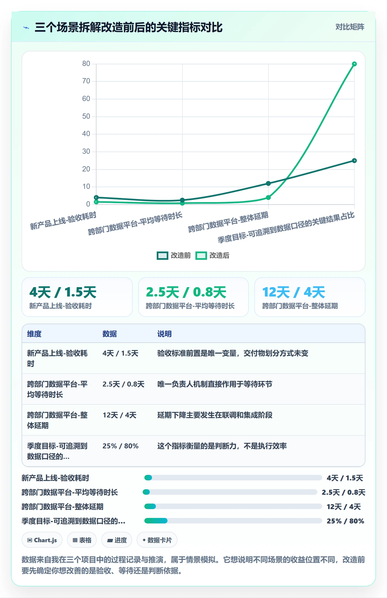The image size is (387, 598).
Task: Toggle the 改造前 legend swatch
Action: (x=162, y=256)
